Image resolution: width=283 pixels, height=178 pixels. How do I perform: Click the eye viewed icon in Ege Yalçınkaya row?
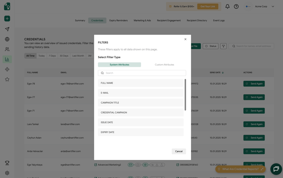click(145, 165)
